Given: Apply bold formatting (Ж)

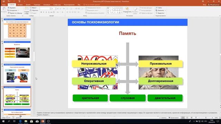Looking at the screenshot, I should [x=41, y=12].
